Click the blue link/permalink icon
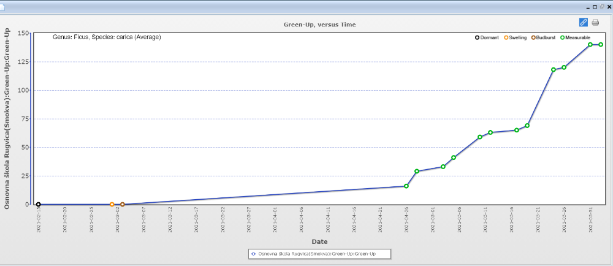613x266 pixels. pyautogui.click(x=583, y=23)
